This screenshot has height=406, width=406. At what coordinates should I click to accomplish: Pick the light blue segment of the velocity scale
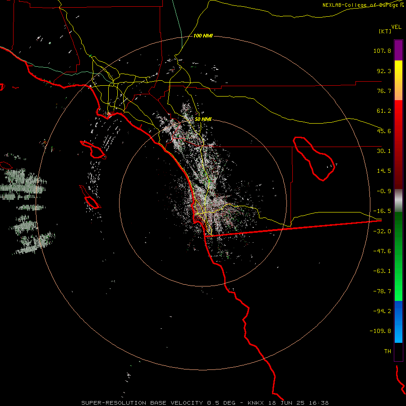click(398, 334)
